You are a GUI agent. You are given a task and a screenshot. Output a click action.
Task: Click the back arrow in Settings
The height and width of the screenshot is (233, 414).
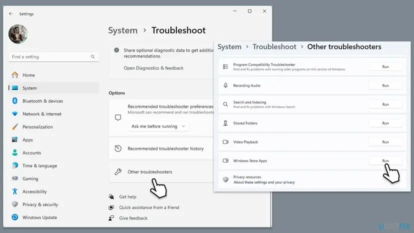(x=11, y=13)
